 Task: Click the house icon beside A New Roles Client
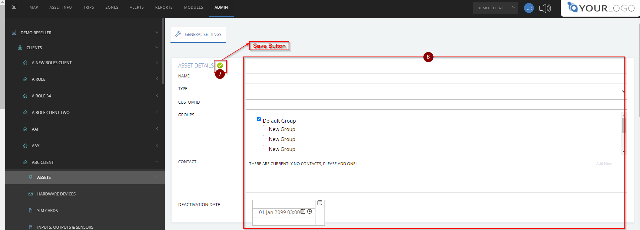tap(25, 62)
